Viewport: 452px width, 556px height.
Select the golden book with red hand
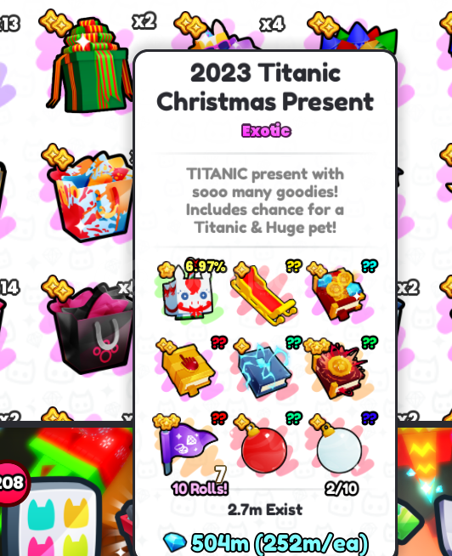(188, 369)
